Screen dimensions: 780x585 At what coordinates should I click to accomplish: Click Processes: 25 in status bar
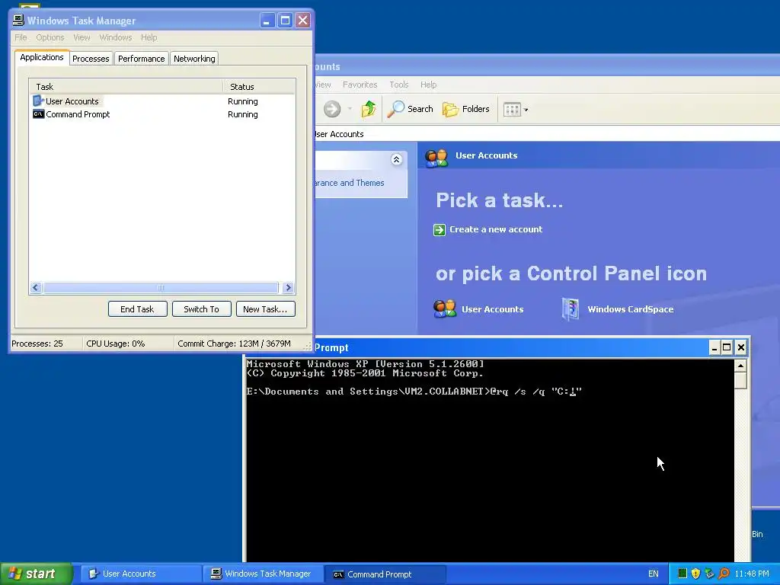(x=37, y=344)
